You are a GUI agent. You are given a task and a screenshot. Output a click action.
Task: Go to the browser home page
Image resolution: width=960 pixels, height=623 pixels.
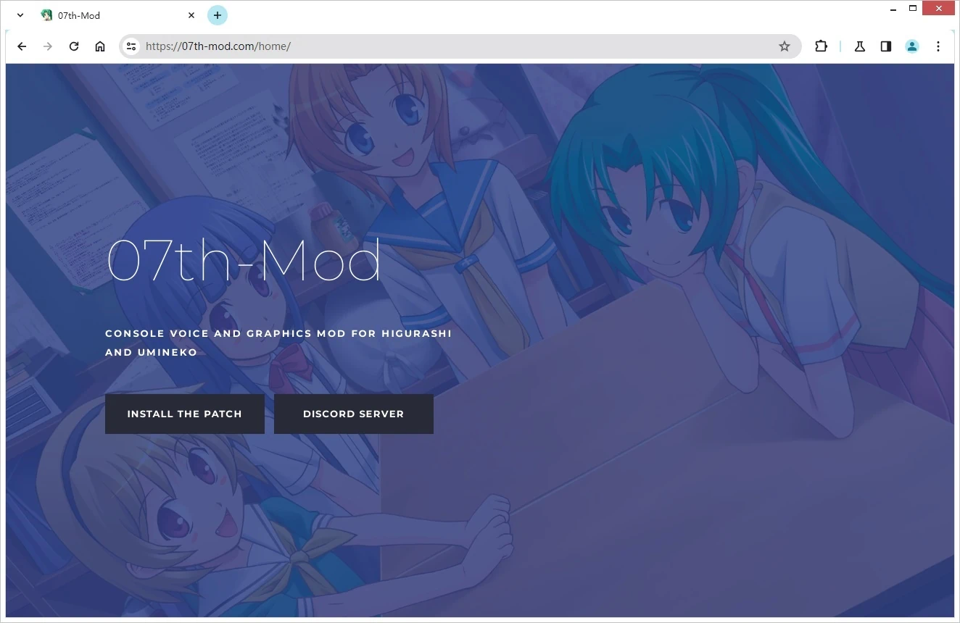[x=100, y=46]
